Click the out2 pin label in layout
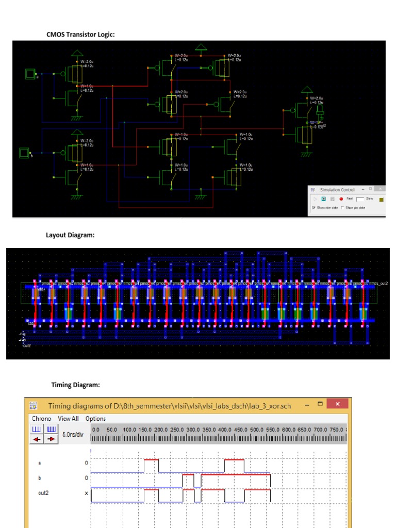Viewport: 396px width, 528px height. (27, 345)
